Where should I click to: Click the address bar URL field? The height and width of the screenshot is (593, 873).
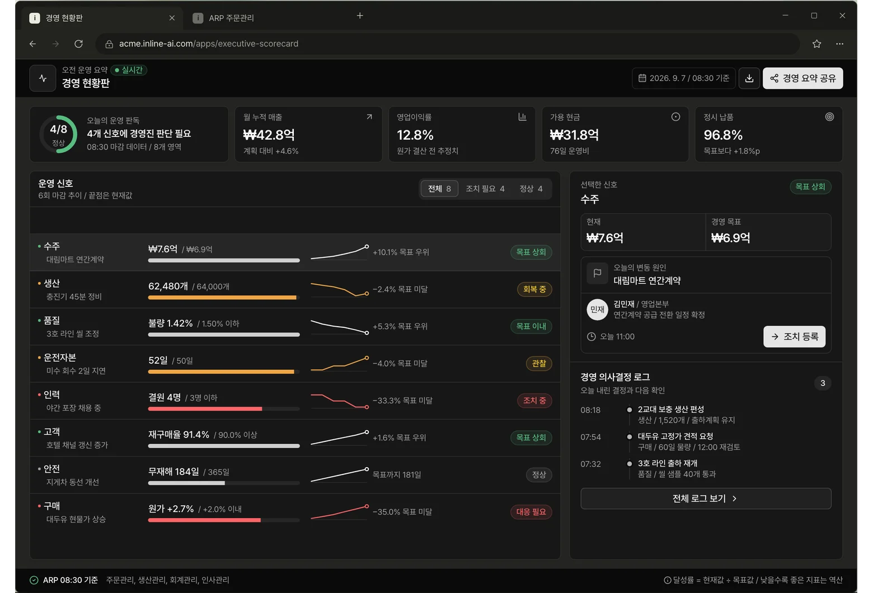coord(448,44)
